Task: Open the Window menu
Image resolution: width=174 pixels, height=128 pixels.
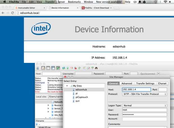Action: (88, 2)
